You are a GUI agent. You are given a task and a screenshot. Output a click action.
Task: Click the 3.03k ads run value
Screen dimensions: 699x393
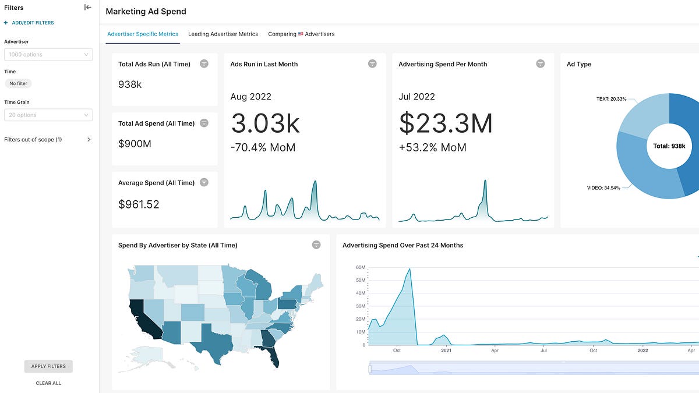[265, 123]
